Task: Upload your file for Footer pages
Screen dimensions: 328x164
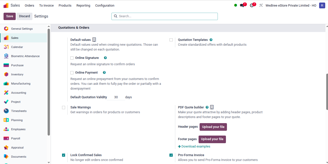Action: 212,139
